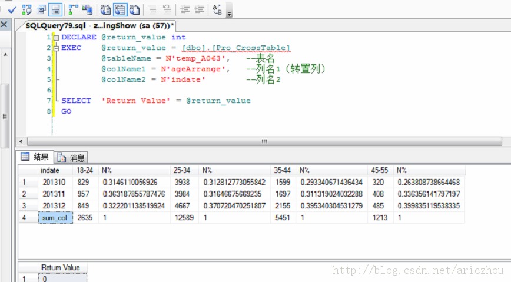Select the indate cell 201311
Image resolution: width=511 pixels, height=282 pixels.
(55, 194)
